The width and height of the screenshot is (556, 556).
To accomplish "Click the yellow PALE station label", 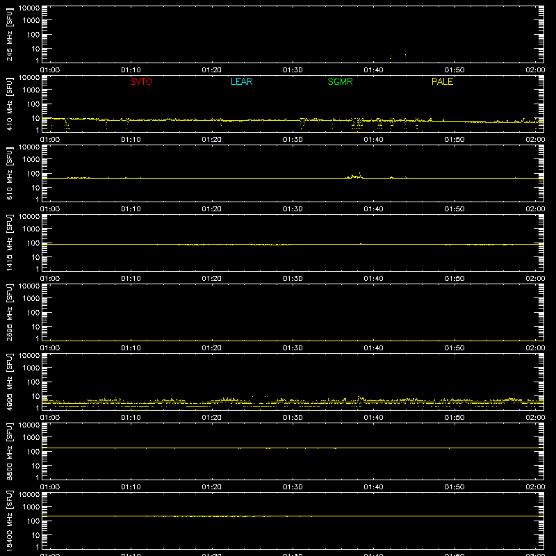I will tap(442, 81).
